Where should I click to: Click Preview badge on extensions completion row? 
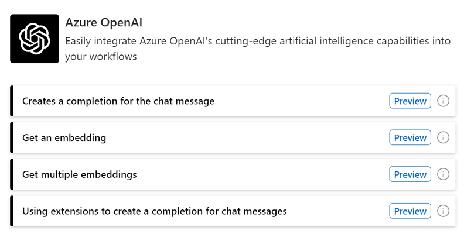(x=410, y=211)
